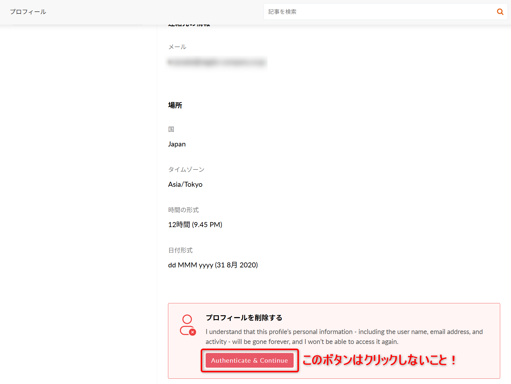This screenshot has height=384, width=511.
Task: Click the 日付形式 field label
Action: [x=180, y=250]
